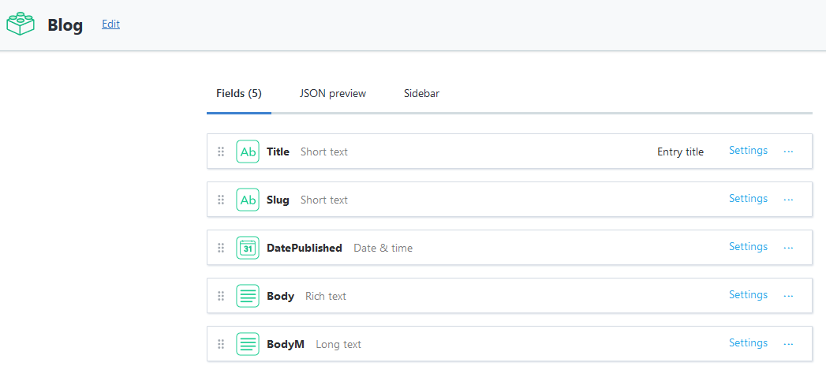This screenshot has width=826, height=374.
Task: Open Settings for the Title field
Action: tap(748, 151)
